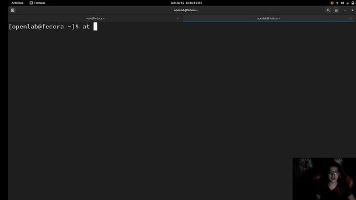This screenshot has width=356, height=200.
Task: Open the Activities overview
Action: [17, 3]
